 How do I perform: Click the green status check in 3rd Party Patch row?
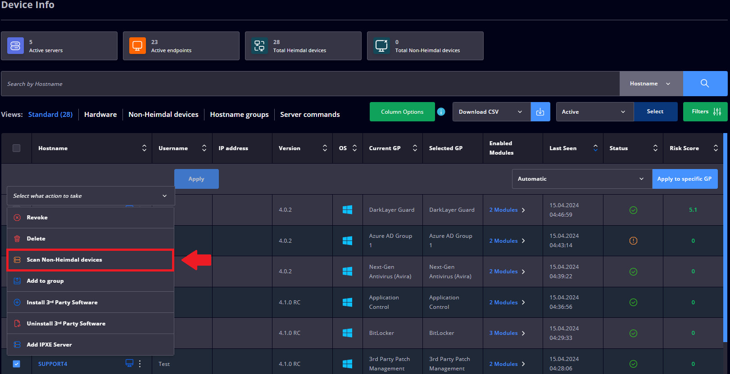633,364
